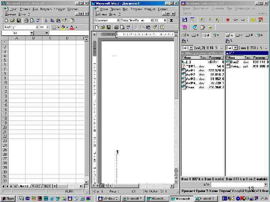Click Word vertical scrollbar thumb
270x202 pixels.
tap(176, 68)
